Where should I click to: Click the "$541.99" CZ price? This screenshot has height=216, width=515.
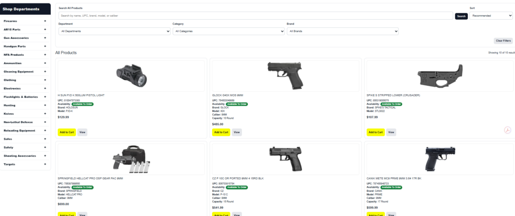pyautogui.click(x=217, y=208)
